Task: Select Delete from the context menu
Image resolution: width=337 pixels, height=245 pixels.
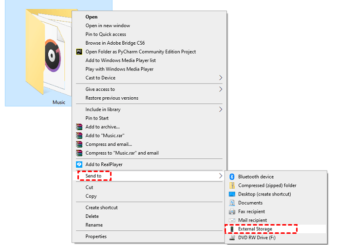Action: pyautogui.click(x=149, y=216)
